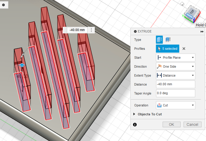Open the Operation Cut dropdown
206x141 pixels.
(176, 105)
